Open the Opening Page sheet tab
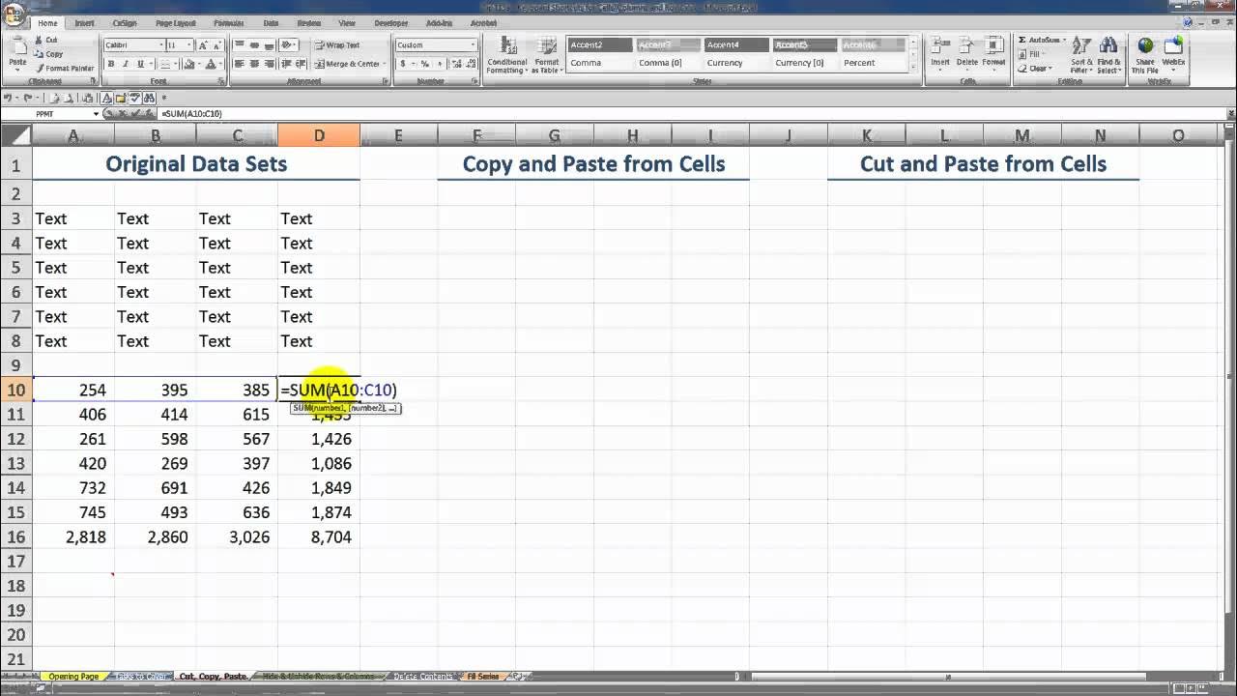This screenshot has height=696, width=1237. click(73, 677)
